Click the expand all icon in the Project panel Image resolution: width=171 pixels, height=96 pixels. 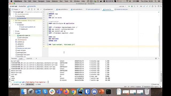(32, 9)
